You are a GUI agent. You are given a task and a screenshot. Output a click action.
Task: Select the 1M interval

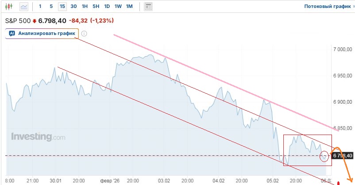point(129,7)
